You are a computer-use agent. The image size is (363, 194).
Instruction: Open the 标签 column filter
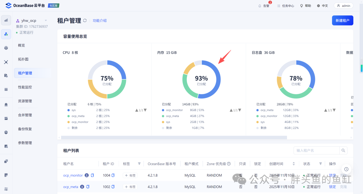pyautogui.click(x=139, y=164)
